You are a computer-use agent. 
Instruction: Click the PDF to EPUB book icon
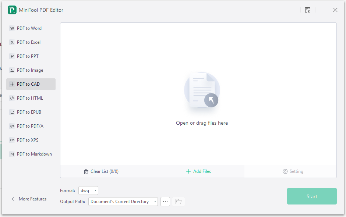(x=12, y=112)
